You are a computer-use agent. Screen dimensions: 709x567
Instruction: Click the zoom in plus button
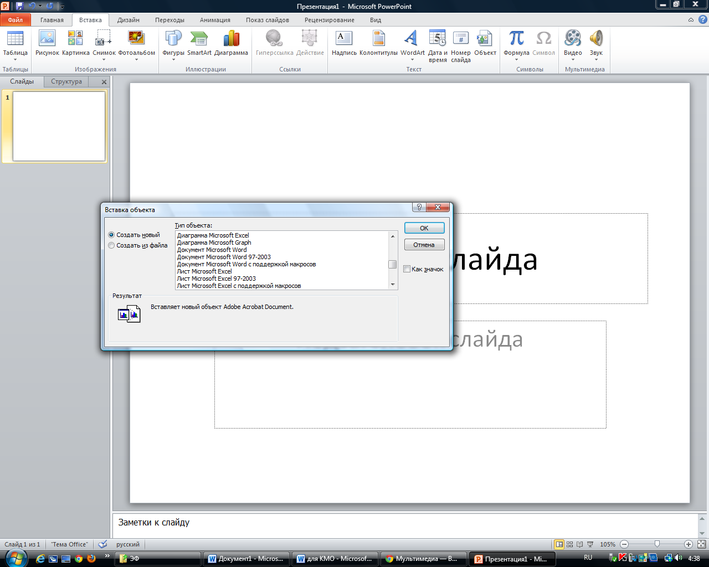tap(689, 544)
